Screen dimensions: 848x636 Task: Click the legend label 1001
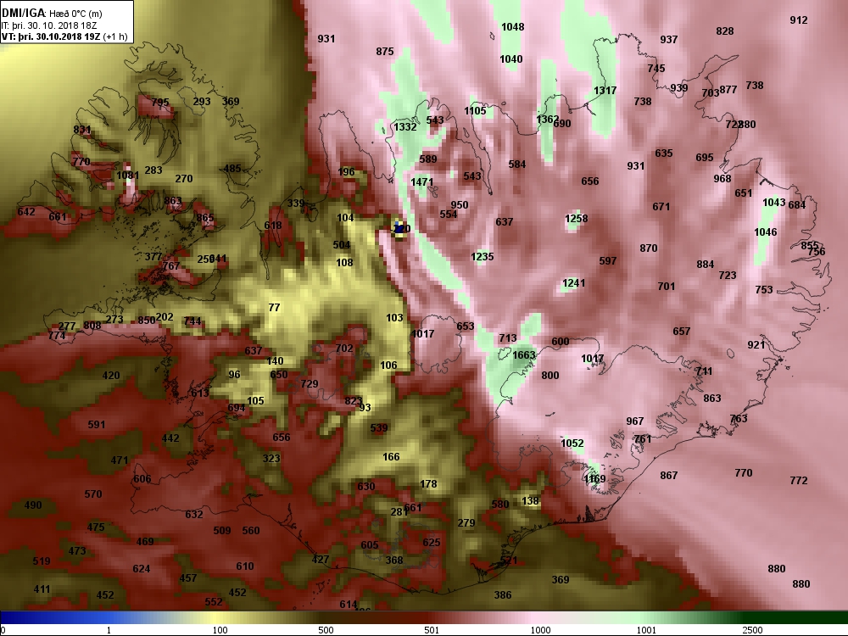pyautogui.click(x=646, y=630)
